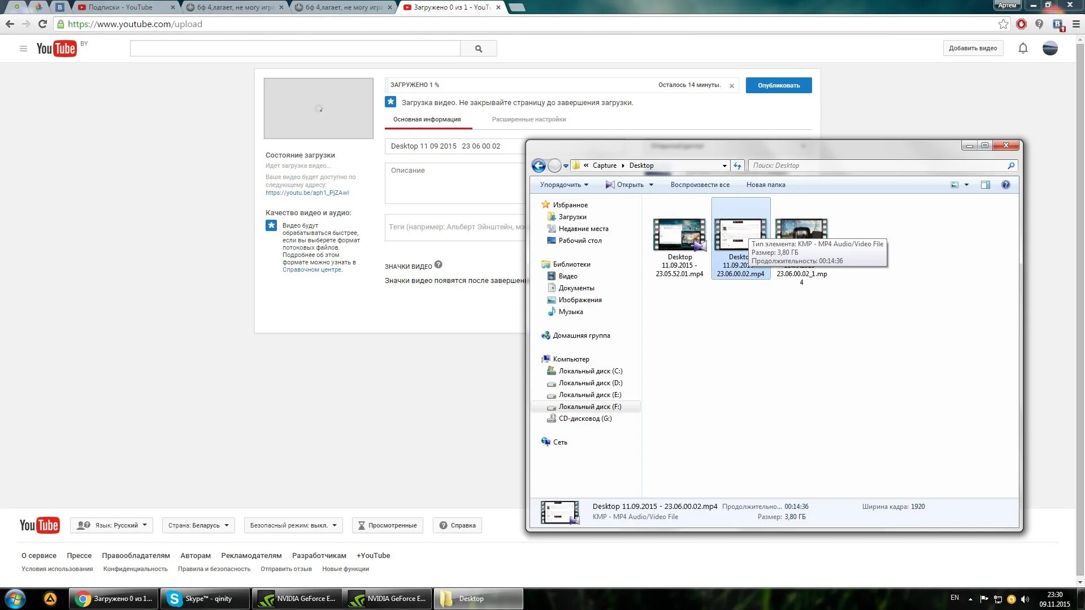Go back in the file dialog
Viewport: 1085px width, 610px height.
539,165
